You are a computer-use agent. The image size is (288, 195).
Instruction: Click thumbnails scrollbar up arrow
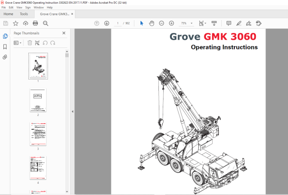[67, 52]
